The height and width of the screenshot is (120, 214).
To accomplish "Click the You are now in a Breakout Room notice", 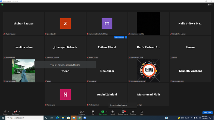I will pyautogui.click(x=65, y=65).
